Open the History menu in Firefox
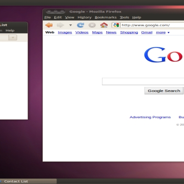Viewport: 184px width, 184px height. (85, 17)
